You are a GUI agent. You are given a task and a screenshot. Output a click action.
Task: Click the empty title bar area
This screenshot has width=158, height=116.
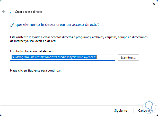77,4
